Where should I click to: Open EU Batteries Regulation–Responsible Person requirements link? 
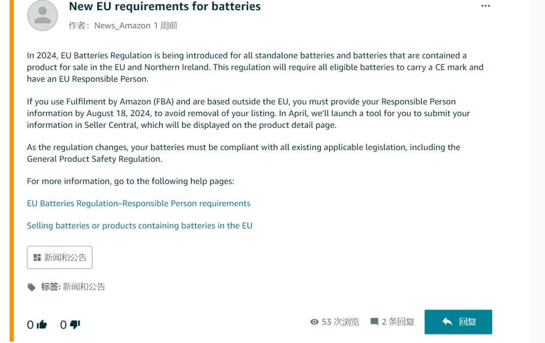139,204
